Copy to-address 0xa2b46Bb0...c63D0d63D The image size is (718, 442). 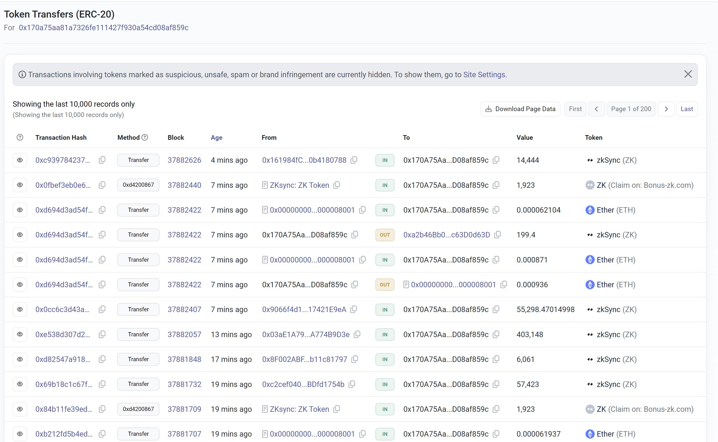point(498,235)
